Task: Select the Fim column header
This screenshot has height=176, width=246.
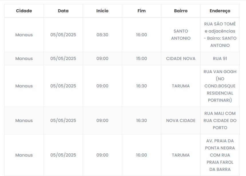Action: pos(142,11)
